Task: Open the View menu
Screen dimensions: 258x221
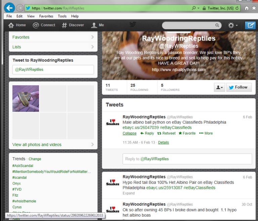Action: tap(31, 16)
